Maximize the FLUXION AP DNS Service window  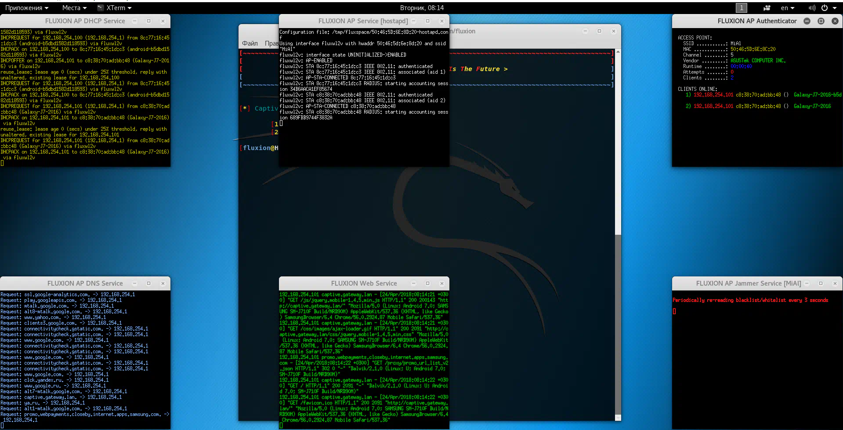(x=148, y=283)
